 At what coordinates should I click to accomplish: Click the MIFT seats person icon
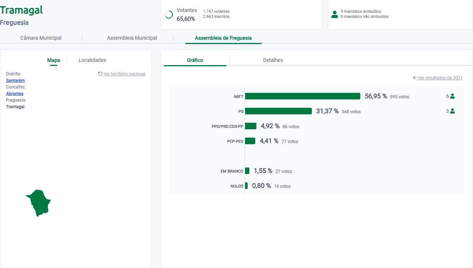453,96
